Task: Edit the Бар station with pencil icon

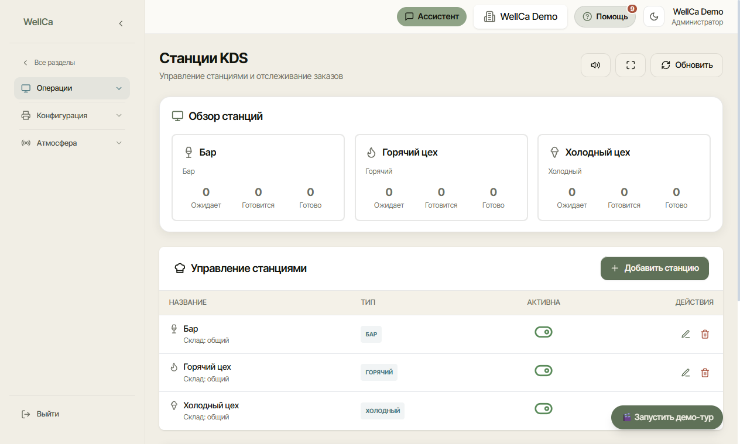Action: [686, 334]
